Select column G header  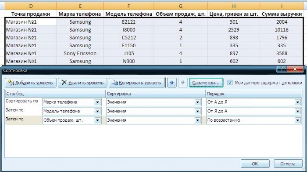tap(181, 6)
